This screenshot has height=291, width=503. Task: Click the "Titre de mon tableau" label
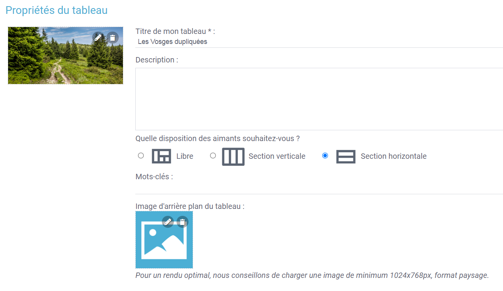coord(175,32)
